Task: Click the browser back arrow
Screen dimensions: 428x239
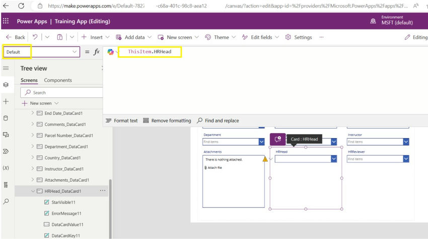Action: coord(6,6)
